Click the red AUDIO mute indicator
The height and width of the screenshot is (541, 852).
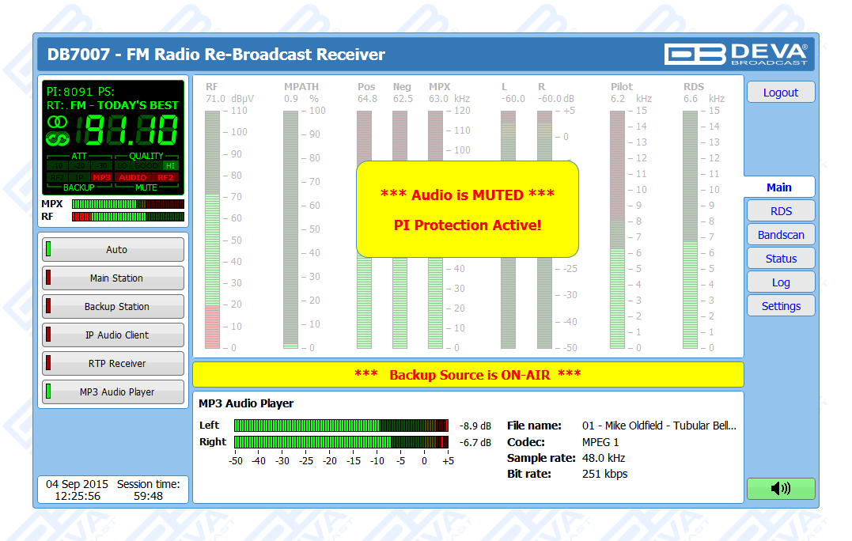pos(132,177)
